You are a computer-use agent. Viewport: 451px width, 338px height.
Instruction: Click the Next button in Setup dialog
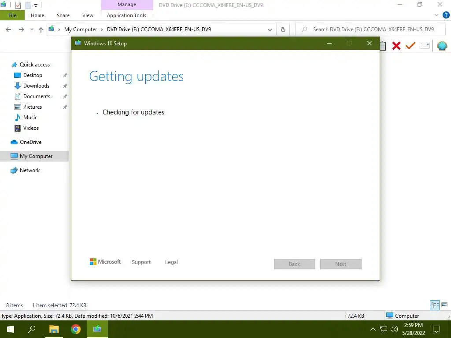point(341,264)
